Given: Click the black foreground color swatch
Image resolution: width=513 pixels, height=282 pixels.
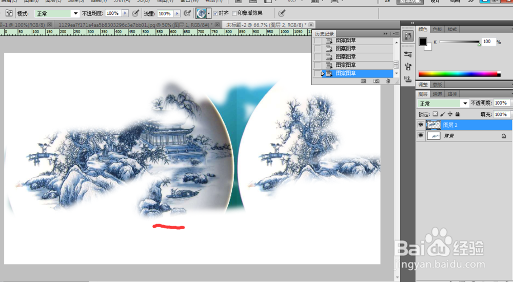Looking at the screenshot, I should point(423,42).
